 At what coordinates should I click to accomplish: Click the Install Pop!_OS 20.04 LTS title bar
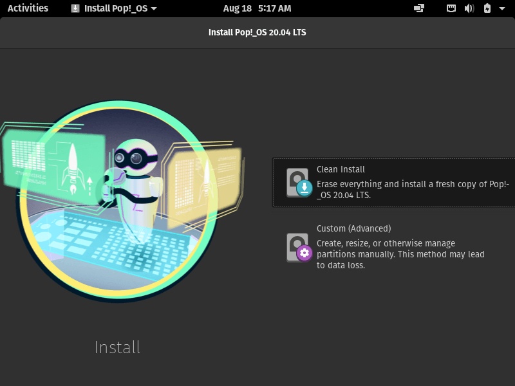point(257,33)
